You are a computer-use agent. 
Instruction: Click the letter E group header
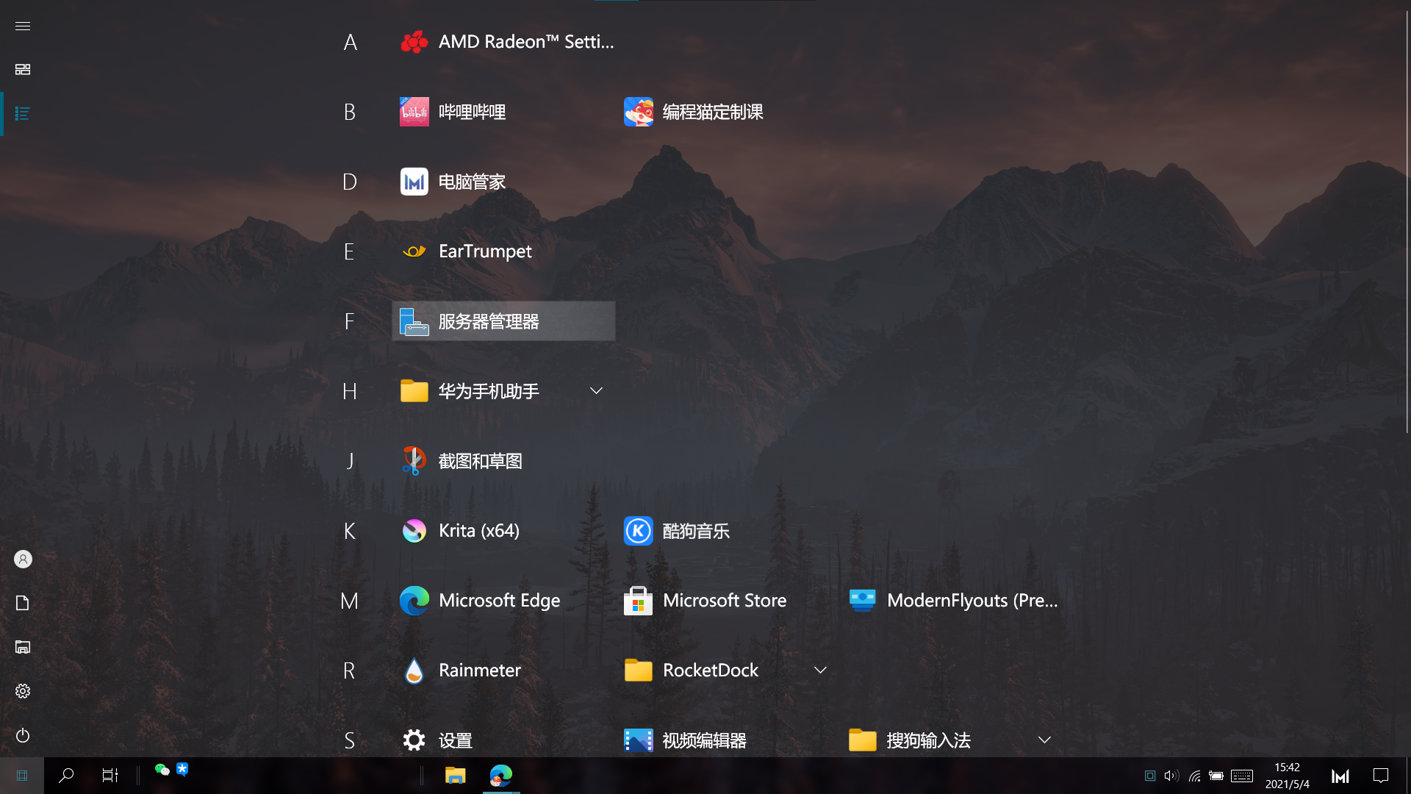coord(349,251)
